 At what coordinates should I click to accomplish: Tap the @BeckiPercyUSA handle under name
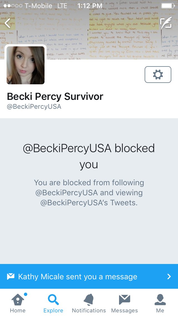(34, 107)
